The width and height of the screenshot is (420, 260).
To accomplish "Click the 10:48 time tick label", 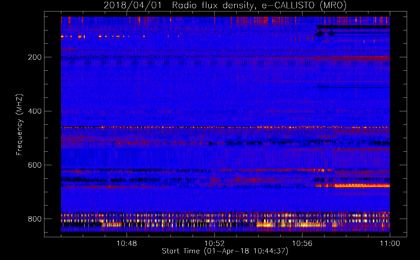I will coord(127,244).
